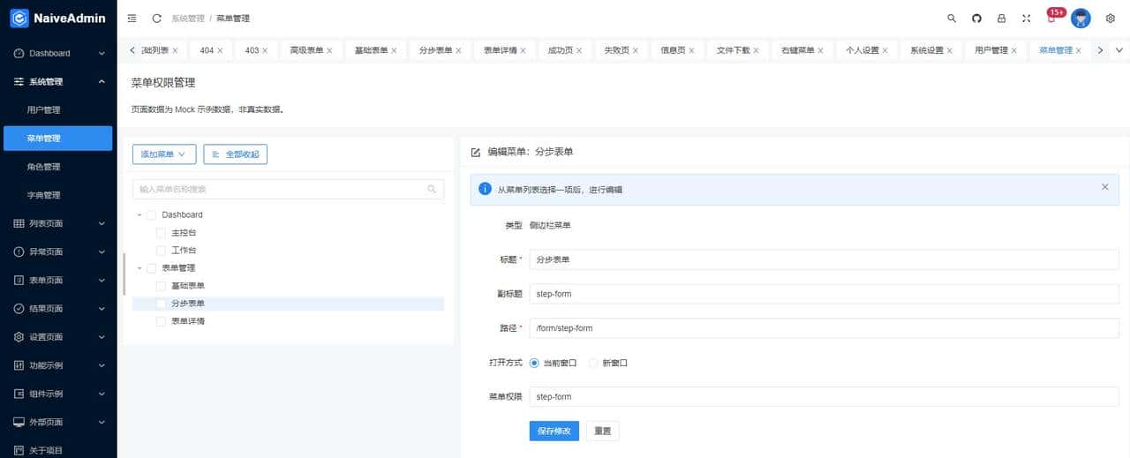Check the 分步表单 checkbox in the tree
Image resolution: width=1130 pixels, height=458 pixels.
(161, 304)
